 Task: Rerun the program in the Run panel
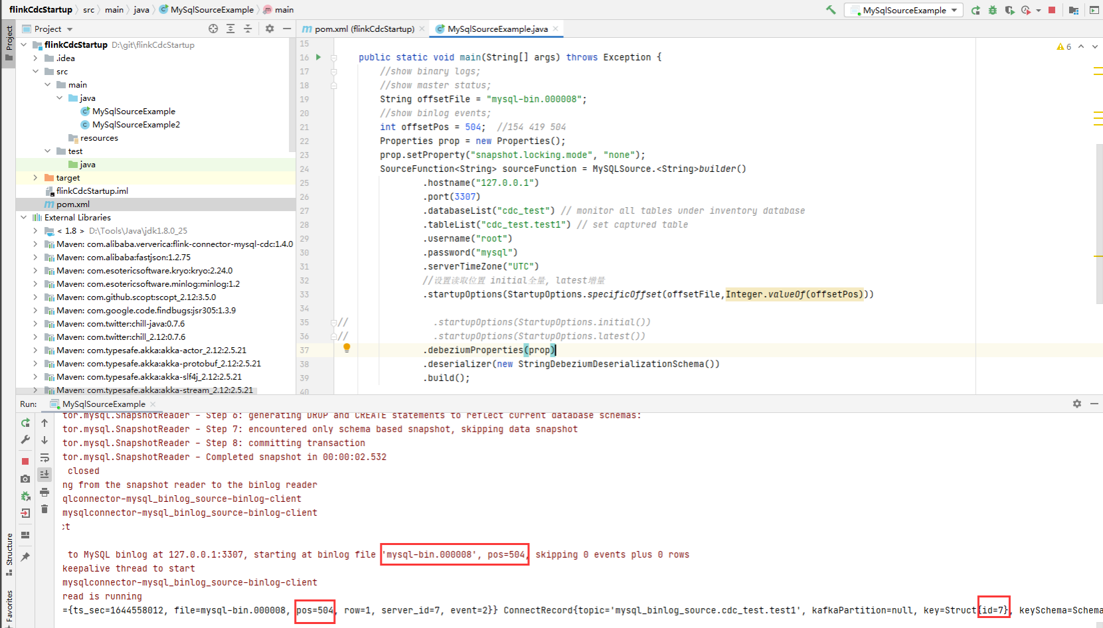click(x=25, y=422)
